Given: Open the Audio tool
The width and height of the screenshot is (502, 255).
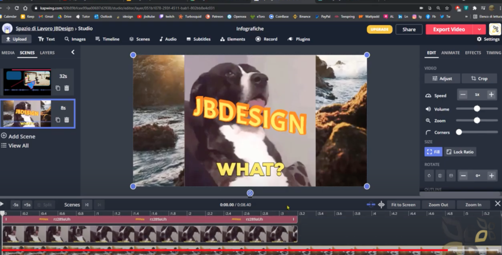Looking at the screenshot, I should 168,39.
